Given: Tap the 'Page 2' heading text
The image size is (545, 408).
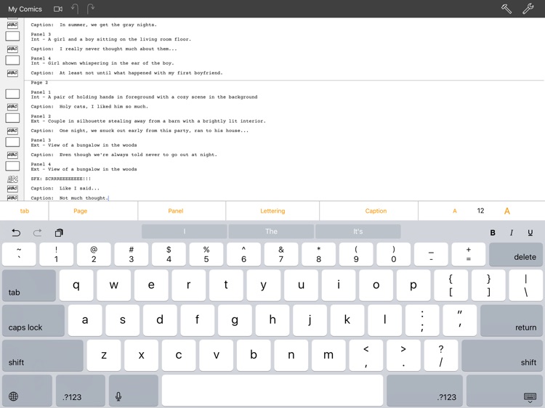Looking at the screenshot, I should (x=39, y=83).
